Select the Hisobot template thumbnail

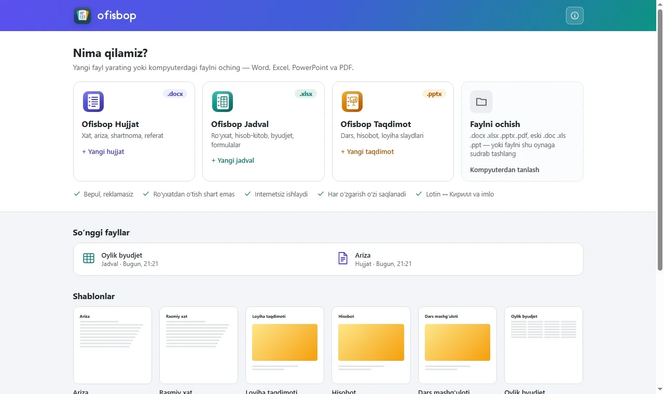[371, 345]
